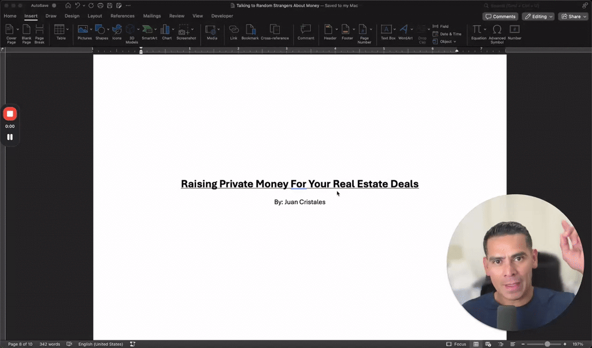592x348 pixels.
Task: Toggle the AutoSave switch
Action: click(54, 6)
